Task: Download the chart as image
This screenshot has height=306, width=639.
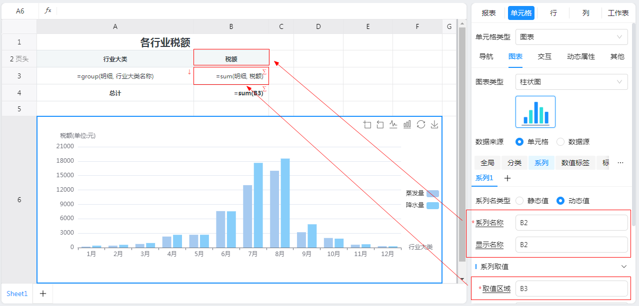Action: (x=434, y=125)
